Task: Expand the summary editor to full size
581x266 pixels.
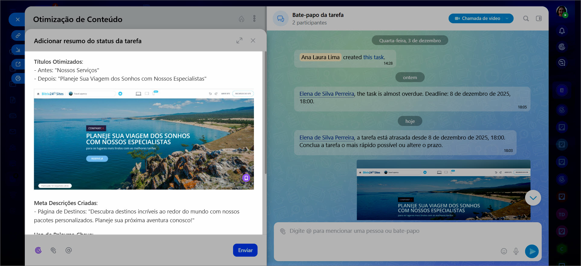Action: click(x=239, y=40)
